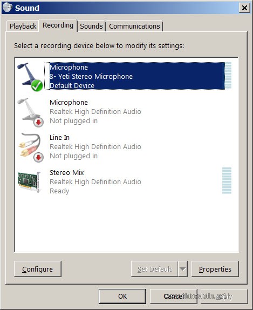Select the Line In cable icon

(x=30, y=147)
